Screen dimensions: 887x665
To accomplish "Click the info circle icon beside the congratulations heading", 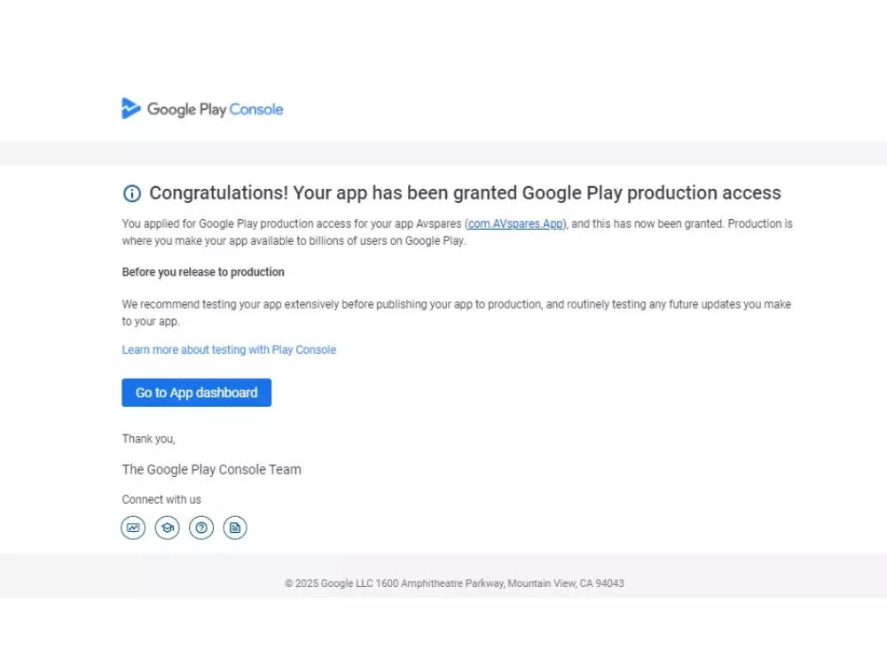I will [132, 193].
